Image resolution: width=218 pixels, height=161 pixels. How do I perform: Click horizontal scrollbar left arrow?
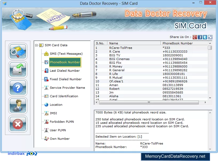(97, 102)
